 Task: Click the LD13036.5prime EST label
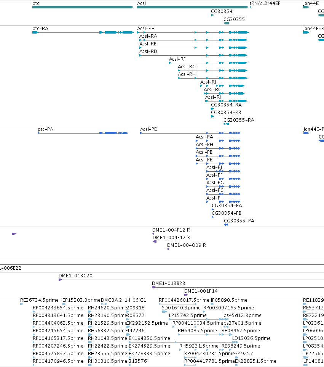pyautogui.click(x=251, y=338)
